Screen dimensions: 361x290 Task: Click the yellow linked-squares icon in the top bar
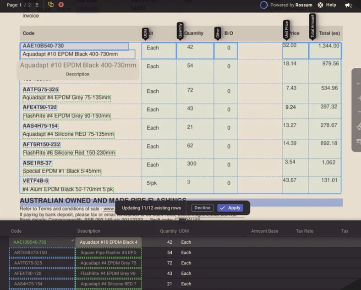pos(51,5)
